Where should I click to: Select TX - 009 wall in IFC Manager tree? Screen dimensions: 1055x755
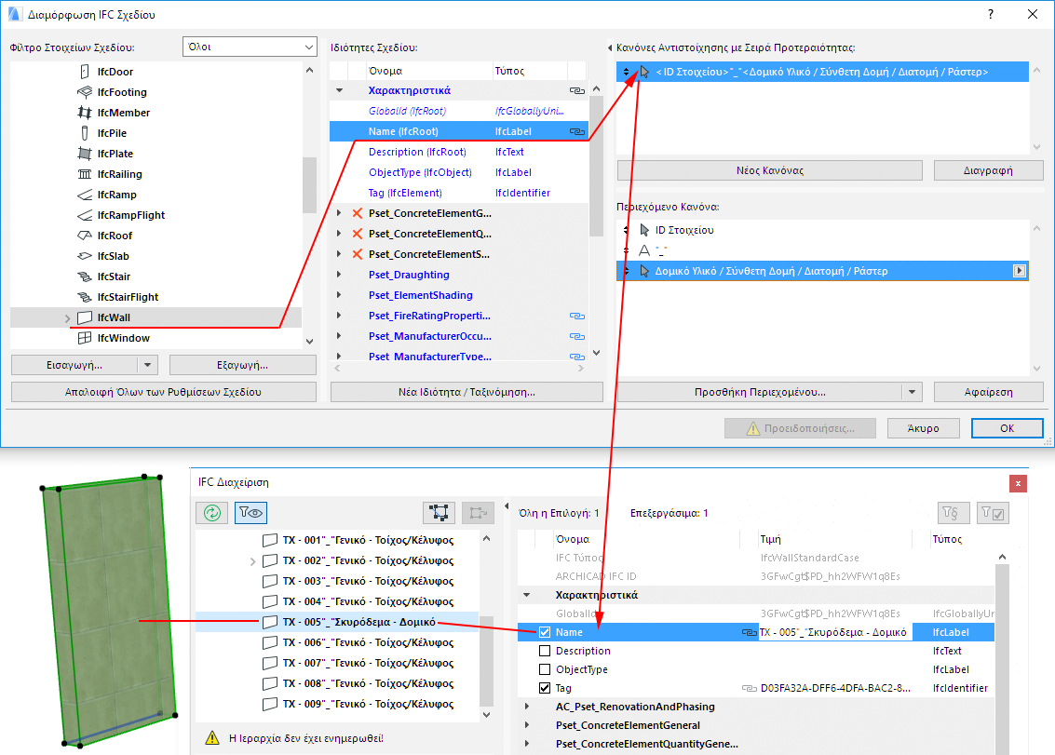point(337,705)
